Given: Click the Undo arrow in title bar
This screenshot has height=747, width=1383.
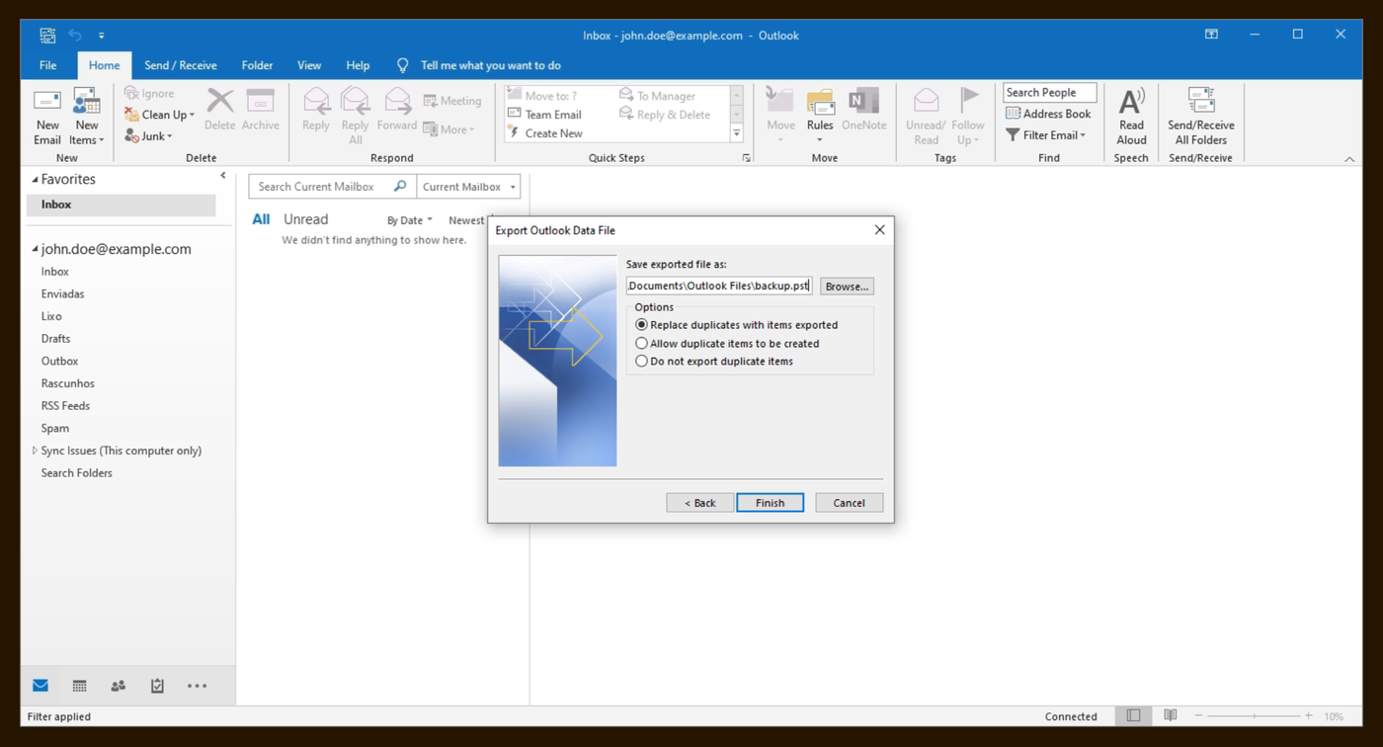Looking at the screenshot, I should 75,36.
